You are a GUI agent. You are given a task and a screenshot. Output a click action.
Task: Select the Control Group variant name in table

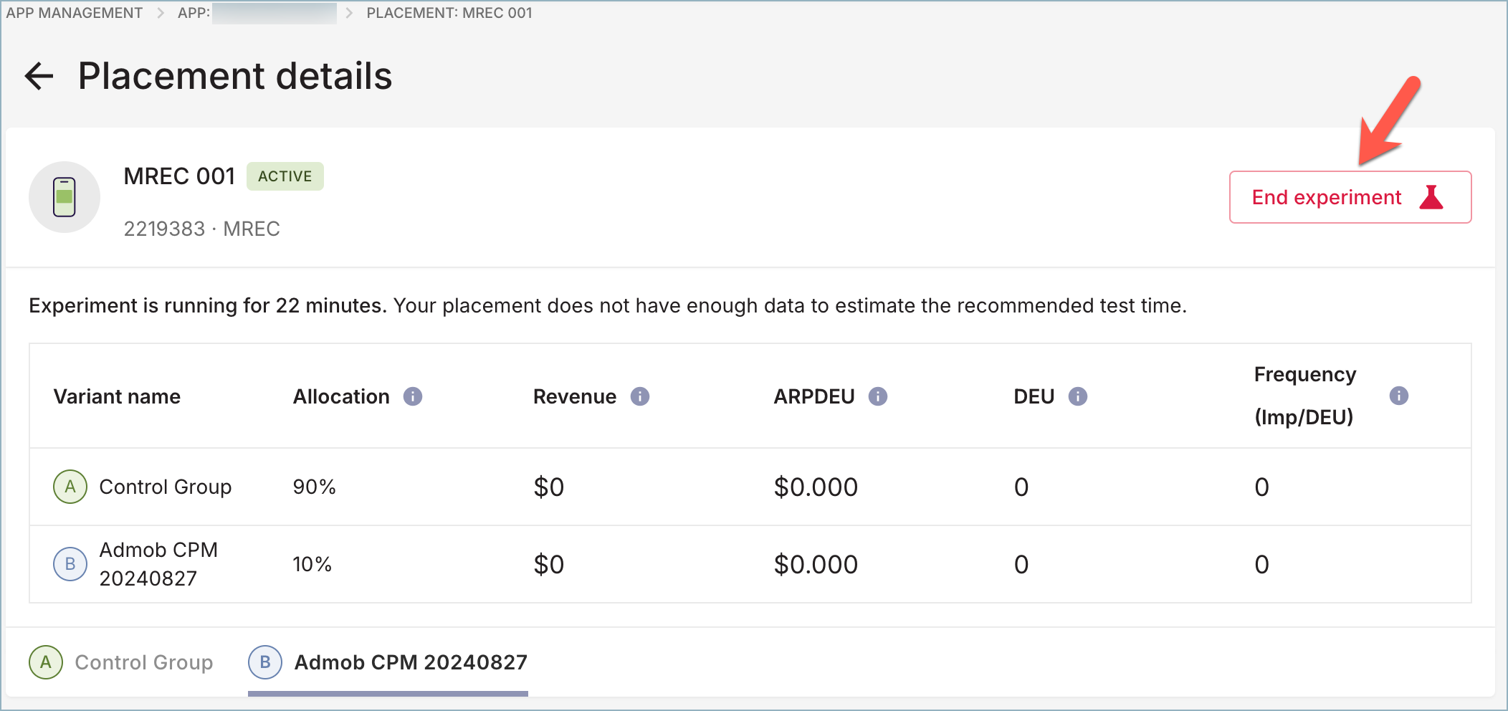(x=166, y=487)
